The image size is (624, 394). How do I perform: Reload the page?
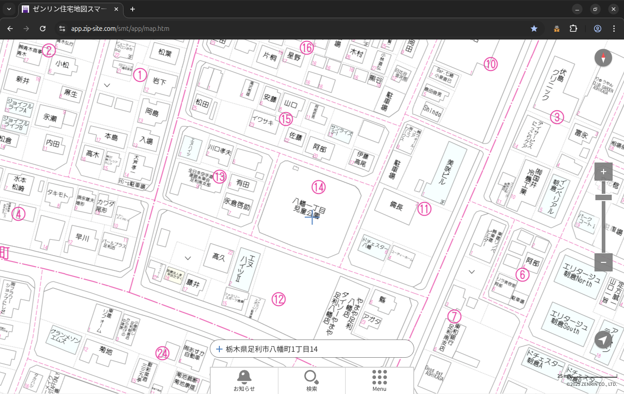point(43,29)
